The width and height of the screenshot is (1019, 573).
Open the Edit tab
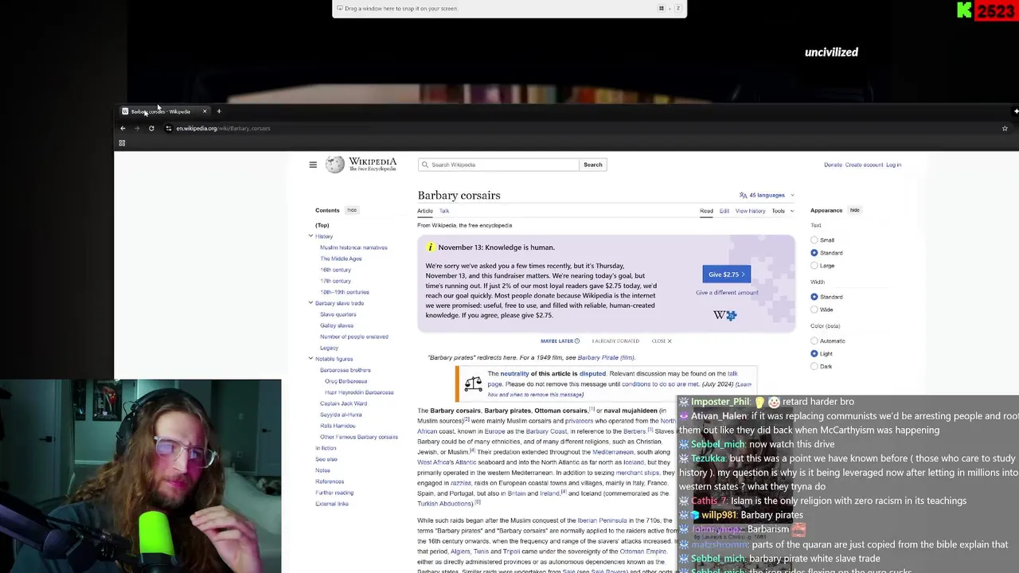pos(724,211)
